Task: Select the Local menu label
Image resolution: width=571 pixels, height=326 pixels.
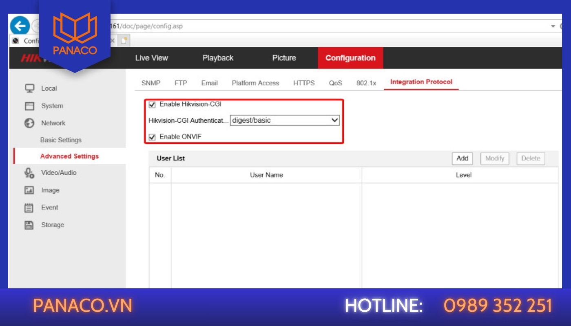Action: pos(49,88)
